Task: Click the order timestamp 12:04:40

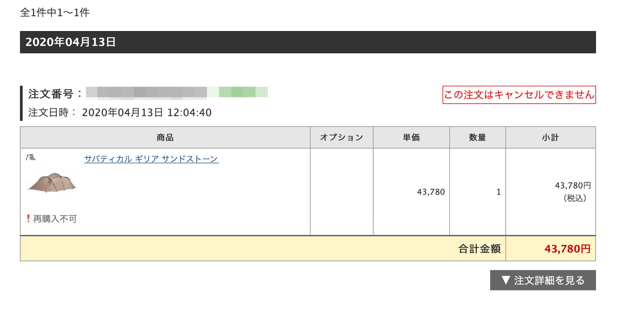Action: [189, 113]
